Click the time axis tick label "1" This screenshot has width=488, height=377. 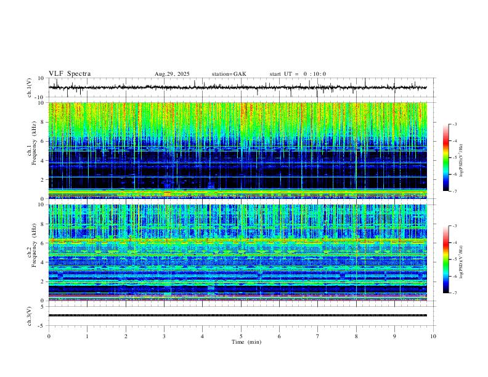[87, 336]
